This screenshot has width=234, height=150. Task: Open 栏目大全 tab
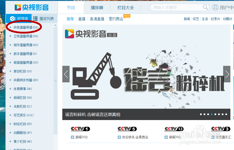coord(126,7)
